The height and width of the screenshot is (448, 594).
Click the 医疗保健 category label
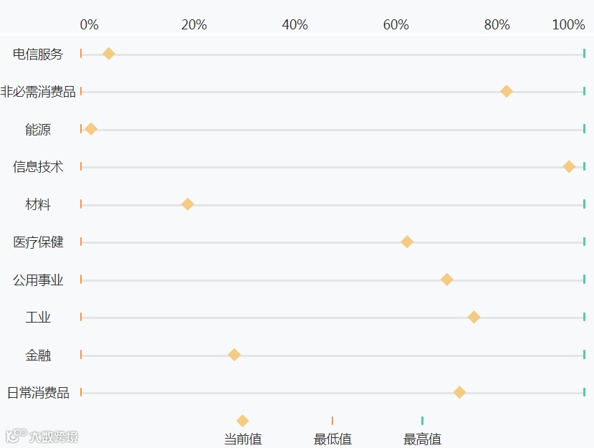pos(38,242)
